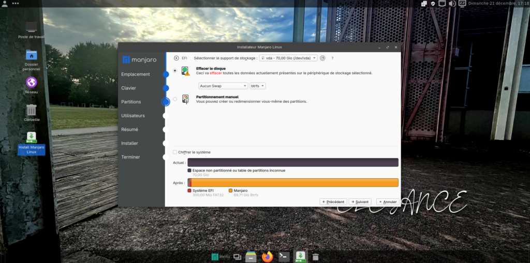
Task: Click the Précédent button
Action: (333, 202)
